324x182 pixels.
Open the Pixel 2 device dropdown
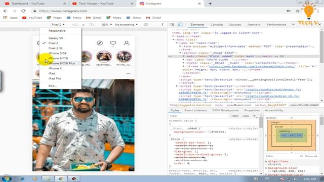tap(58, 25)
